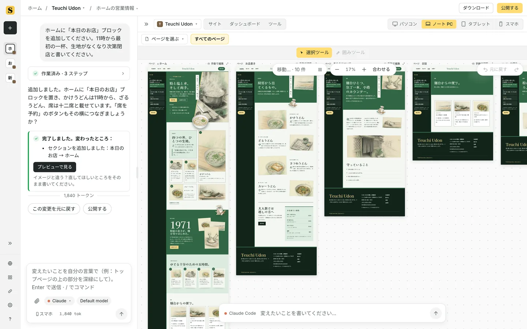Viewport: 527px width, 329px height.
Task: Send the Claude Code prompt arrow
Action: (x=436, y=313)
